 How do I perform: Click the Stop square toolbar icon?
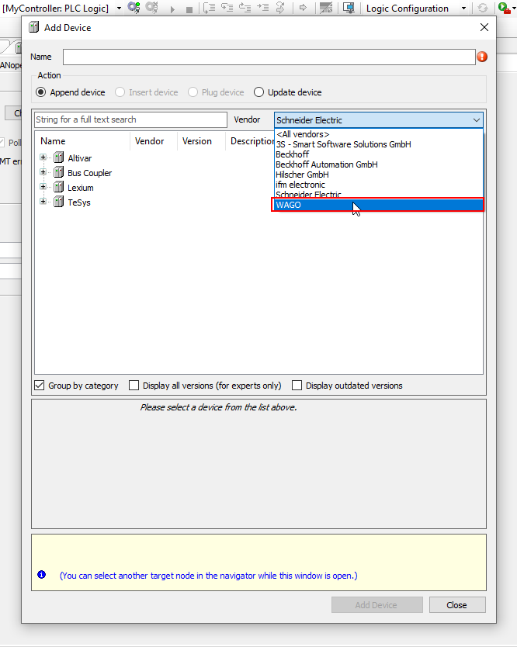(x=189, y=9)
